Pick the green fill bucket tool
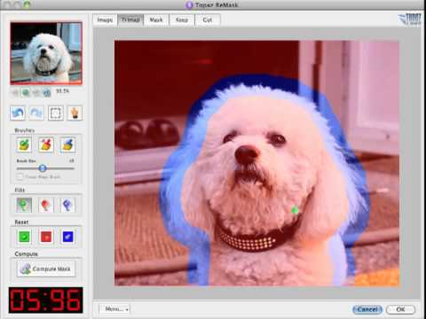Screen dimensions: 426x319 tap(24, 205)
